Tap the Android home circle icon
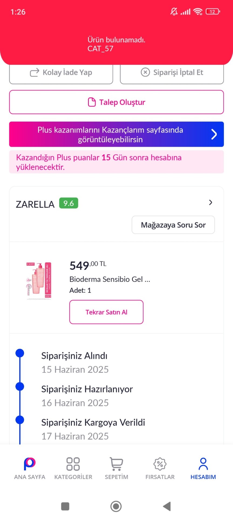The image size is (233, 520). (x=116, y=506)
